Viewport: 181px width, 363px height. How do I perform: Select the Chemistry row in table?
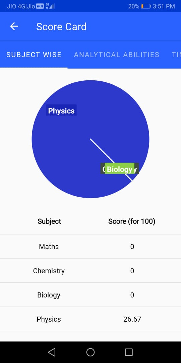[x=90, y=271]
